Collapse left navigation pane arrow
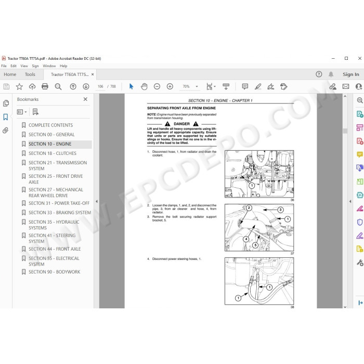Viewport: 364px width, 364px height. coord(97,201)
